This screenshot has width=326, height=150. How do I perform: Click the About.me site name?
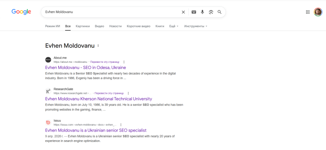[x=60, y=58]
